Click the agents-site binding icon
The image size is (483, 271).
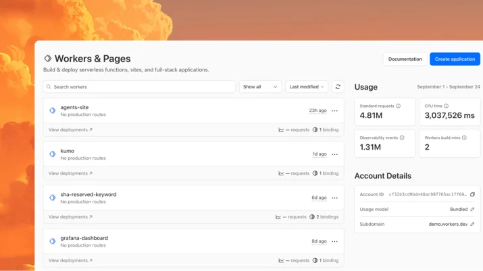coord(315,129)
